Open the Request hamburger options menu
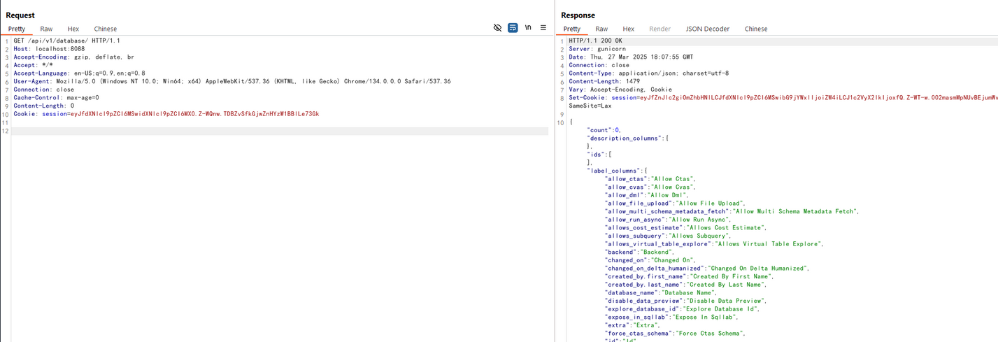This screenshot has height=342, width=998. tap(543, 28)
